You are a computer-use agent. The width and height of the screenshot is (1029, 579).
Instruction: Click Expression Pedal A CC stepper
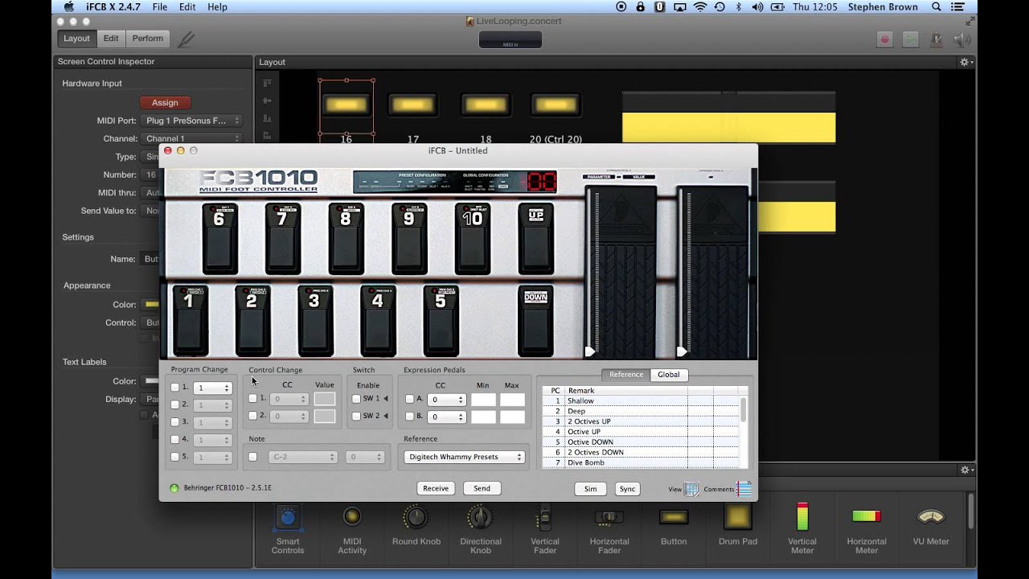point(461,400)
